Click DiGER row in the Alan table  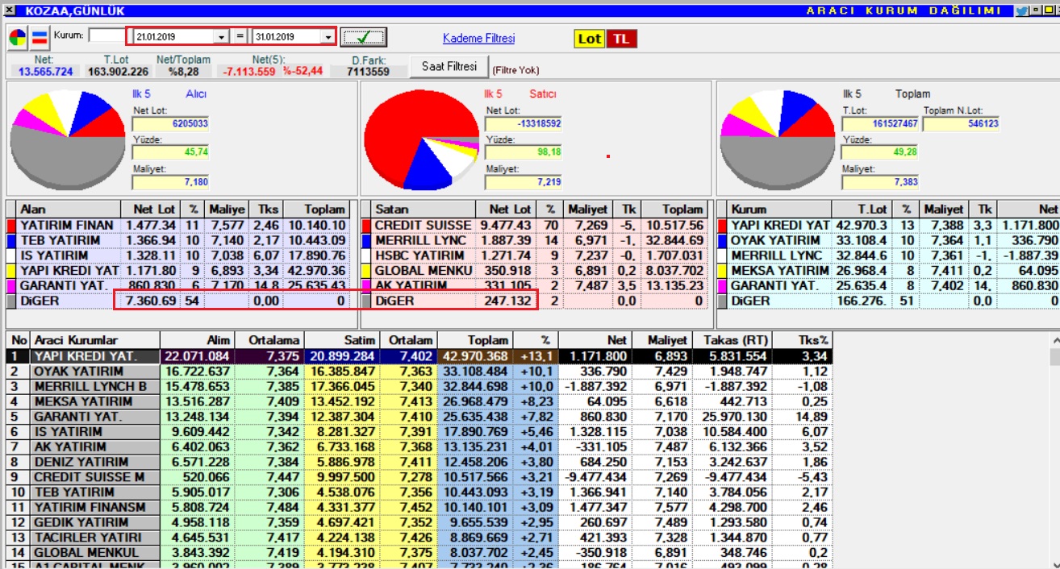(x=179, y=301)
